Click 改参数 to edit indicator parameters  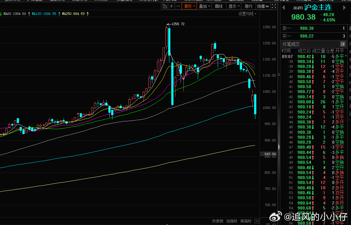click(218, 221)
